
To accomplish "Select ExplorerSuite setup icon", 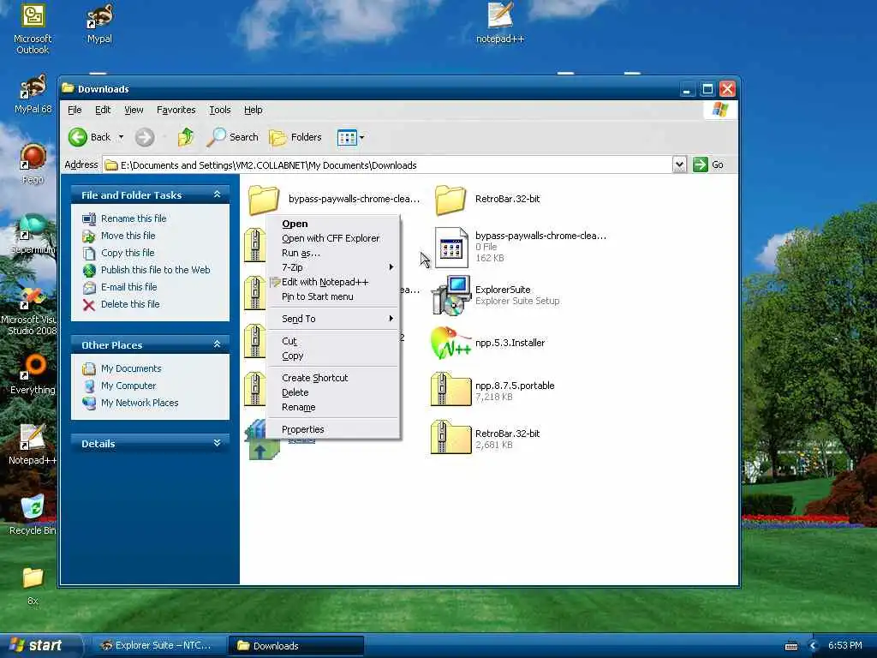I will (x=450, y=296).
